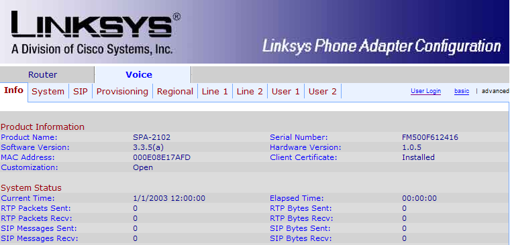Click the MAC Address value 000E08E17AFD
Screen dimensions: 510x245
pos(162,157)
